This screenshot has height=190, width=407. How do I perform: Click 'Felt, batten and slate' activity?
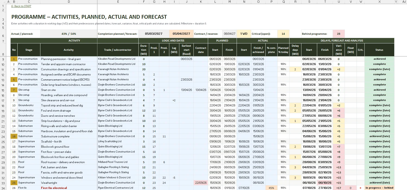[69, 167]
